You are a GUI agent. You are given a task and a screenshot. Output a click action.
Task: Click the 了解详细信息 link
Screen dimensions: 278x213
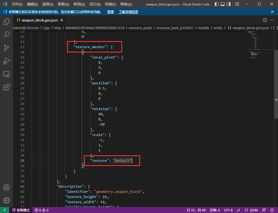click(128, 12)
